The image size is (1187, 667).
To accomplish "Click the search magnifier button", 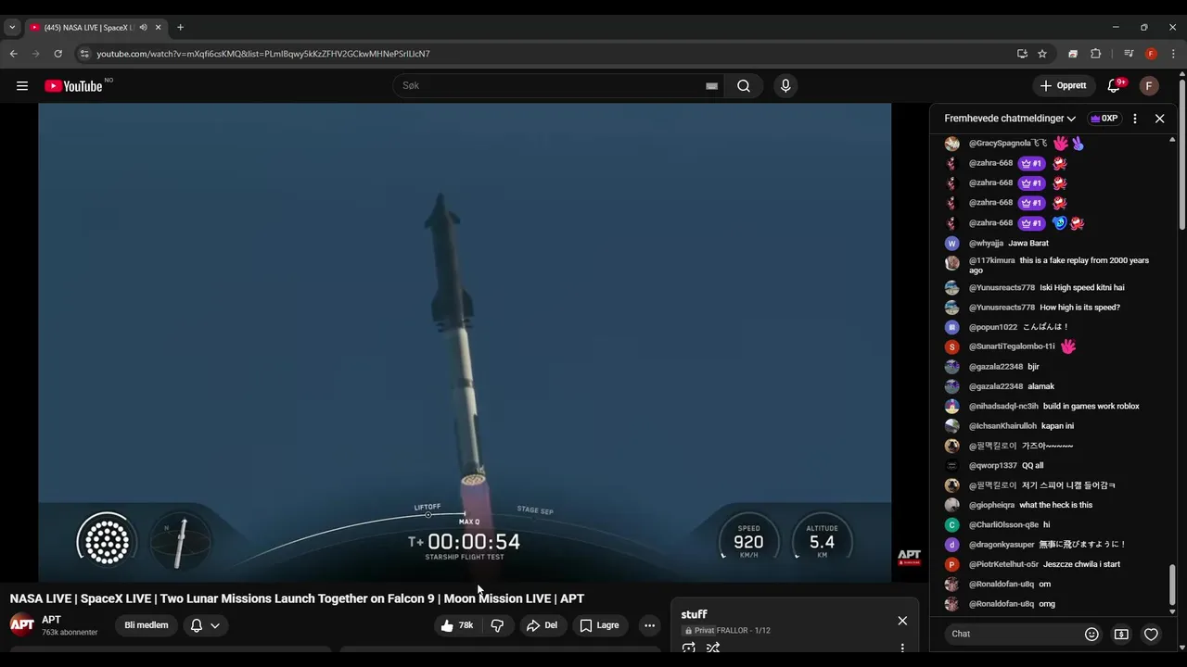I will tap(744, 86).
